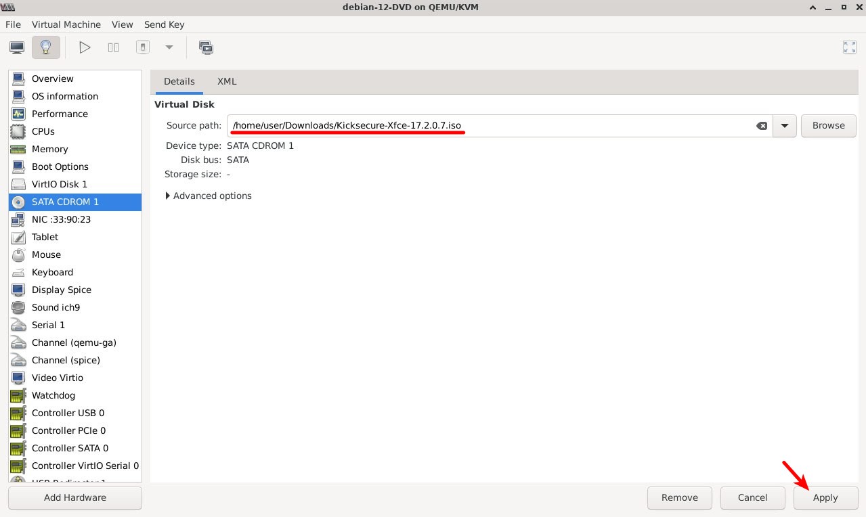Open the Virtual Machine menu

tap(66, 24)
